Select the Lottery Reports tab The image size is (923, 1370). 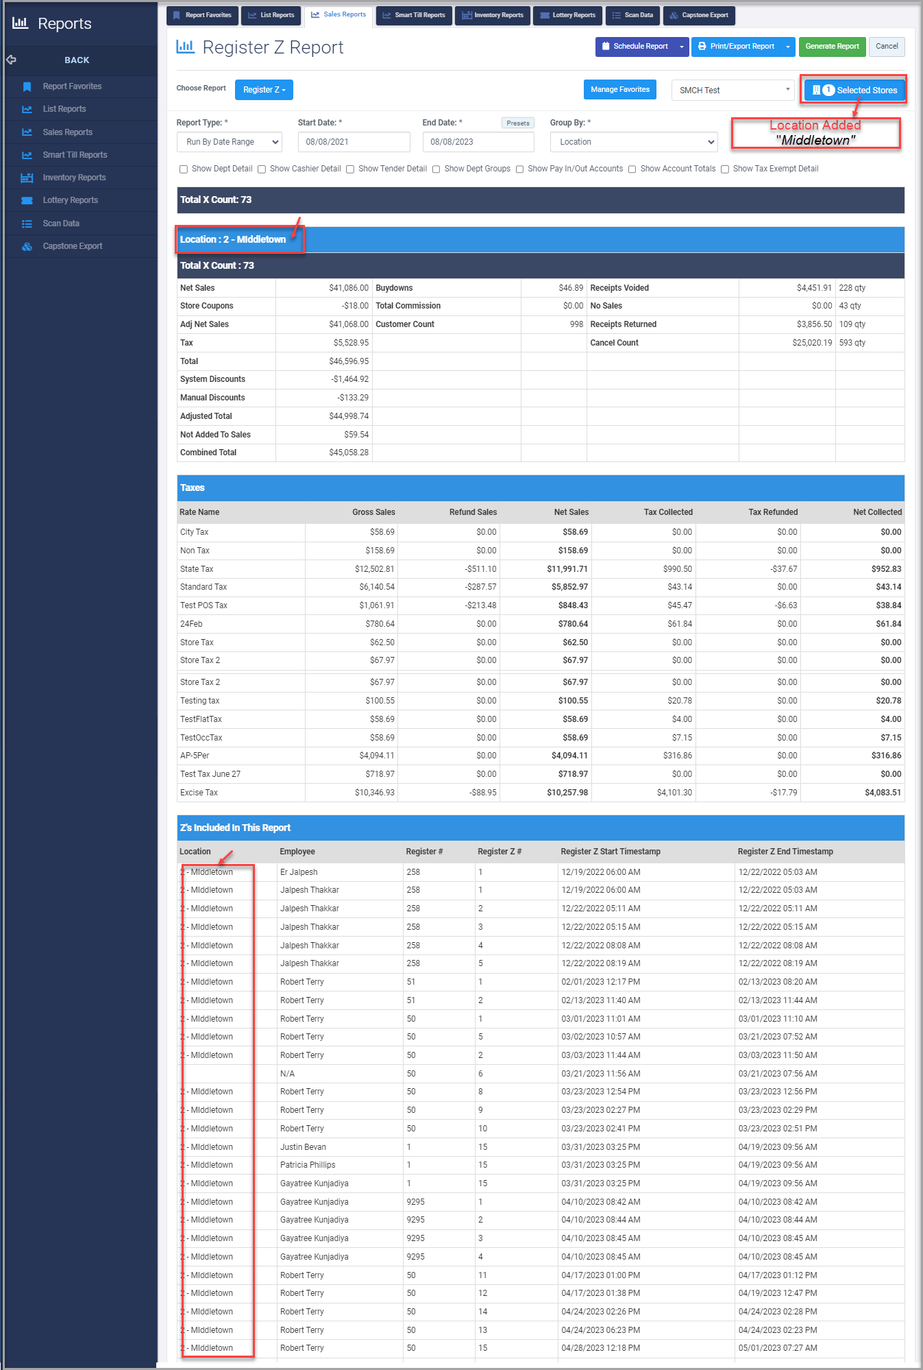pos(568,15)
